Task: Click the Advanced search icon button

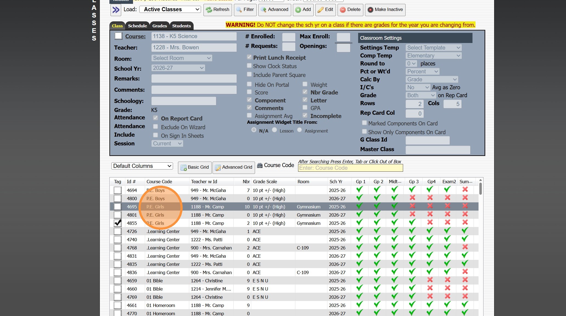Action: tap(274, 10)
